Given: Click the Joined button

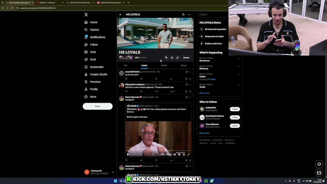Looking at the screenshot, I should pos(186,58).
